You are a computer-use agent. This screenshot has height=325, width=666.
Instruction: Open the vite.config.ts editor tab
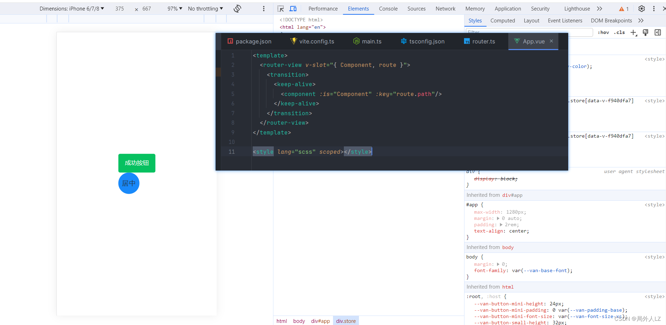pyautogui.click(x=312, y=41)
